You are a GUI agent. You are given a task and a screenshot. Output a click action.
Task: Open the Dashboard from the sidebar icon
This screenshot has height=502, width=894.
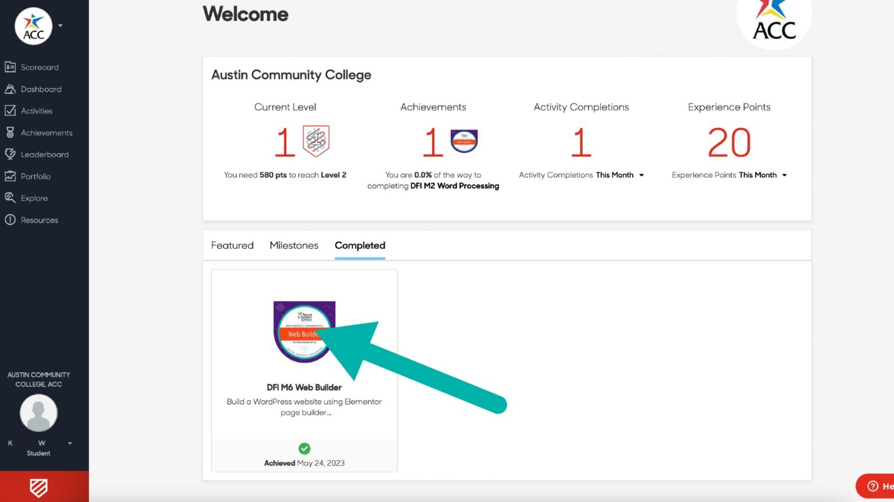click(10, 89)
